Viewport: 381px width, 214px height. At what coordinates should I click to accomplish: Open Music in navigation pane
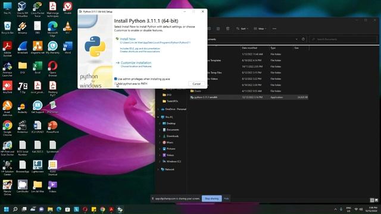tap(170, 143)
